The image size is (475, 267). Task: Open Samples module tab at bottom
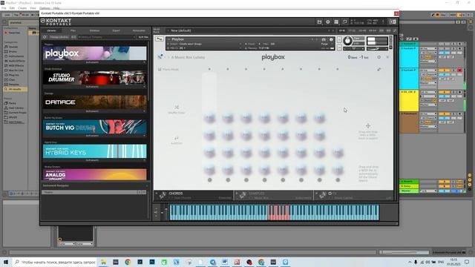click(274, 195)
